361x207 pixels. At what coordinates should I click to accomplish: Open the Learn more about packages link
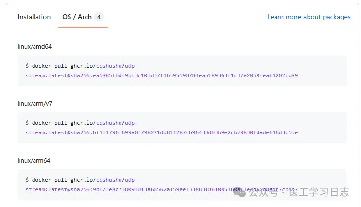[x=309, y=17]
